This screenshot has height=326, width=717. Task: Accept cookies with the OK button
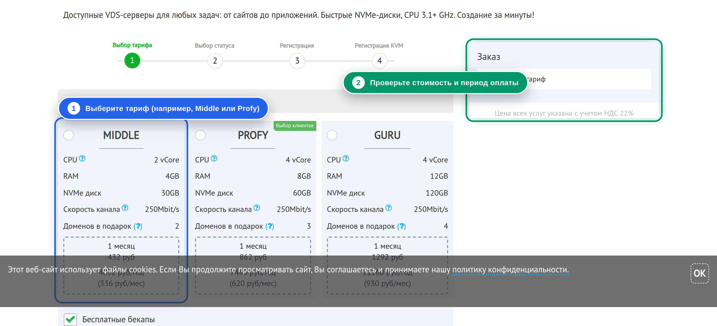pos(699,273)
